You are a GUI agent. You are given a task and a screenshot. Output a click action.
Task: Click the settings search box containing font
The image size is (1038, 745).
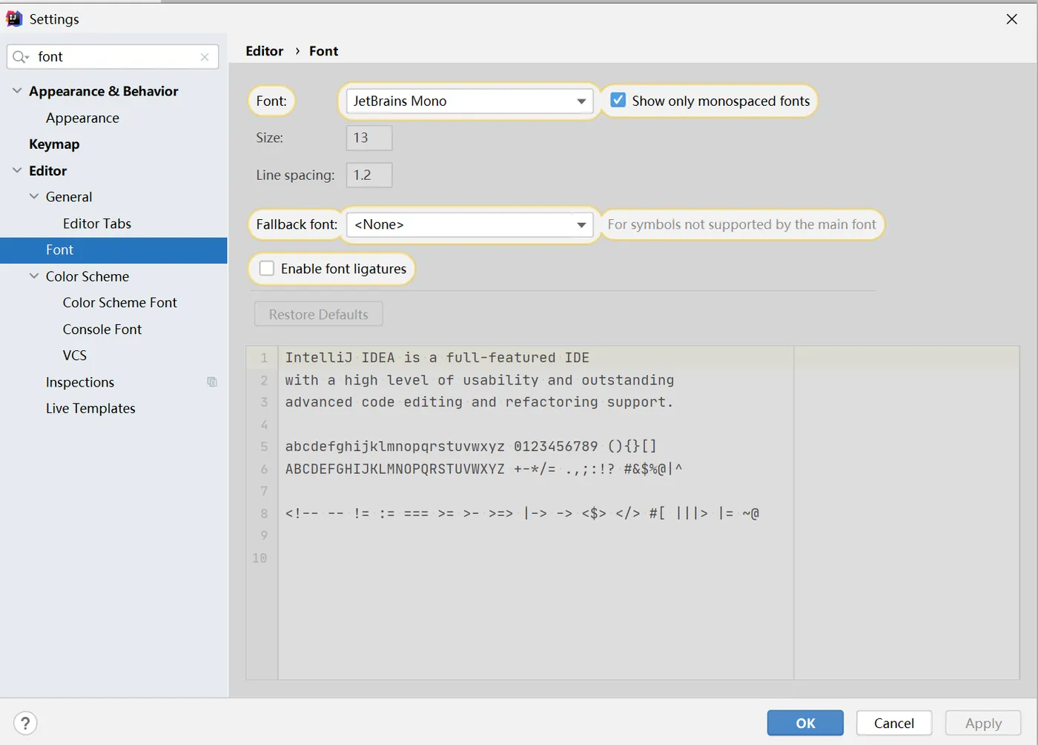(113, 57)
